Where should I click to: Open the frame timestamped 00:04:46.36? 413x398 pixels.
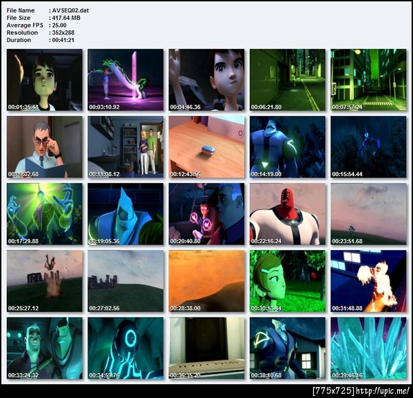pyautogui.click(x=206, y=80)
